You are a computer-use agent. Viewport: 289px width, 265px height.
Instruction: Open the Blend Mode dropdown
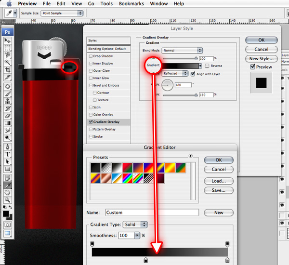pos(182,50)
